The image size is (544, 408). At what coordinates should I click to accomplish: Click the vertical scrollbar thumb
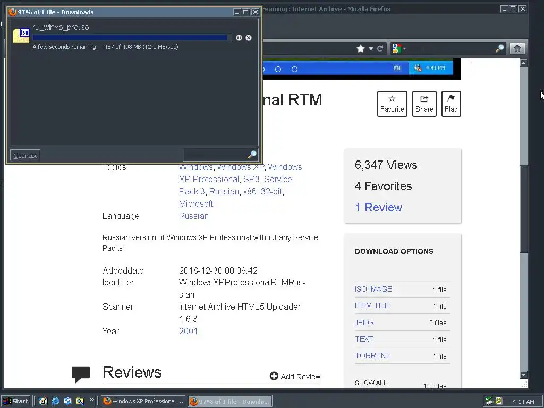click(523, 209)
